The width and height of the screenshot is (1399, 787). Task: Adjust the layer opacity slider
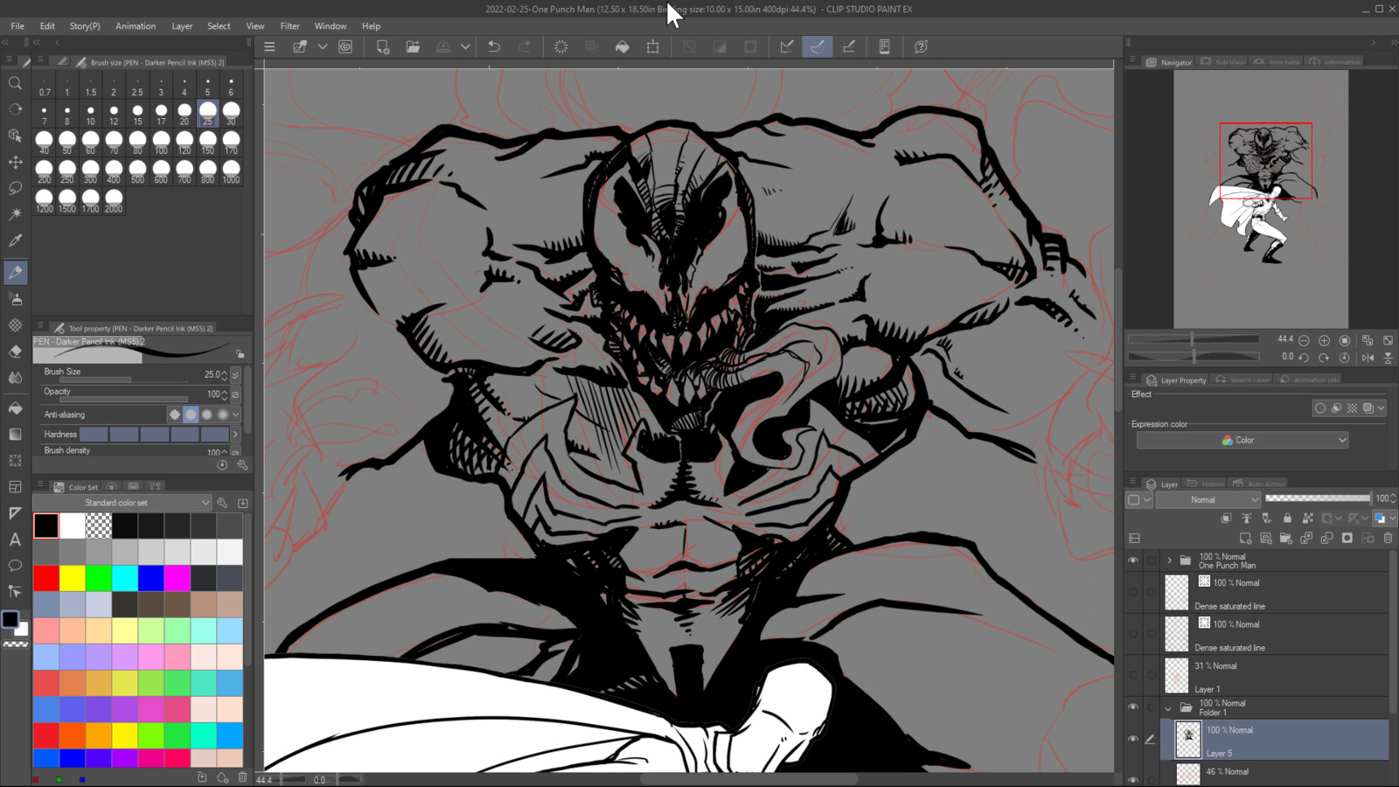pyautogui.click(x=1318, y=498)
